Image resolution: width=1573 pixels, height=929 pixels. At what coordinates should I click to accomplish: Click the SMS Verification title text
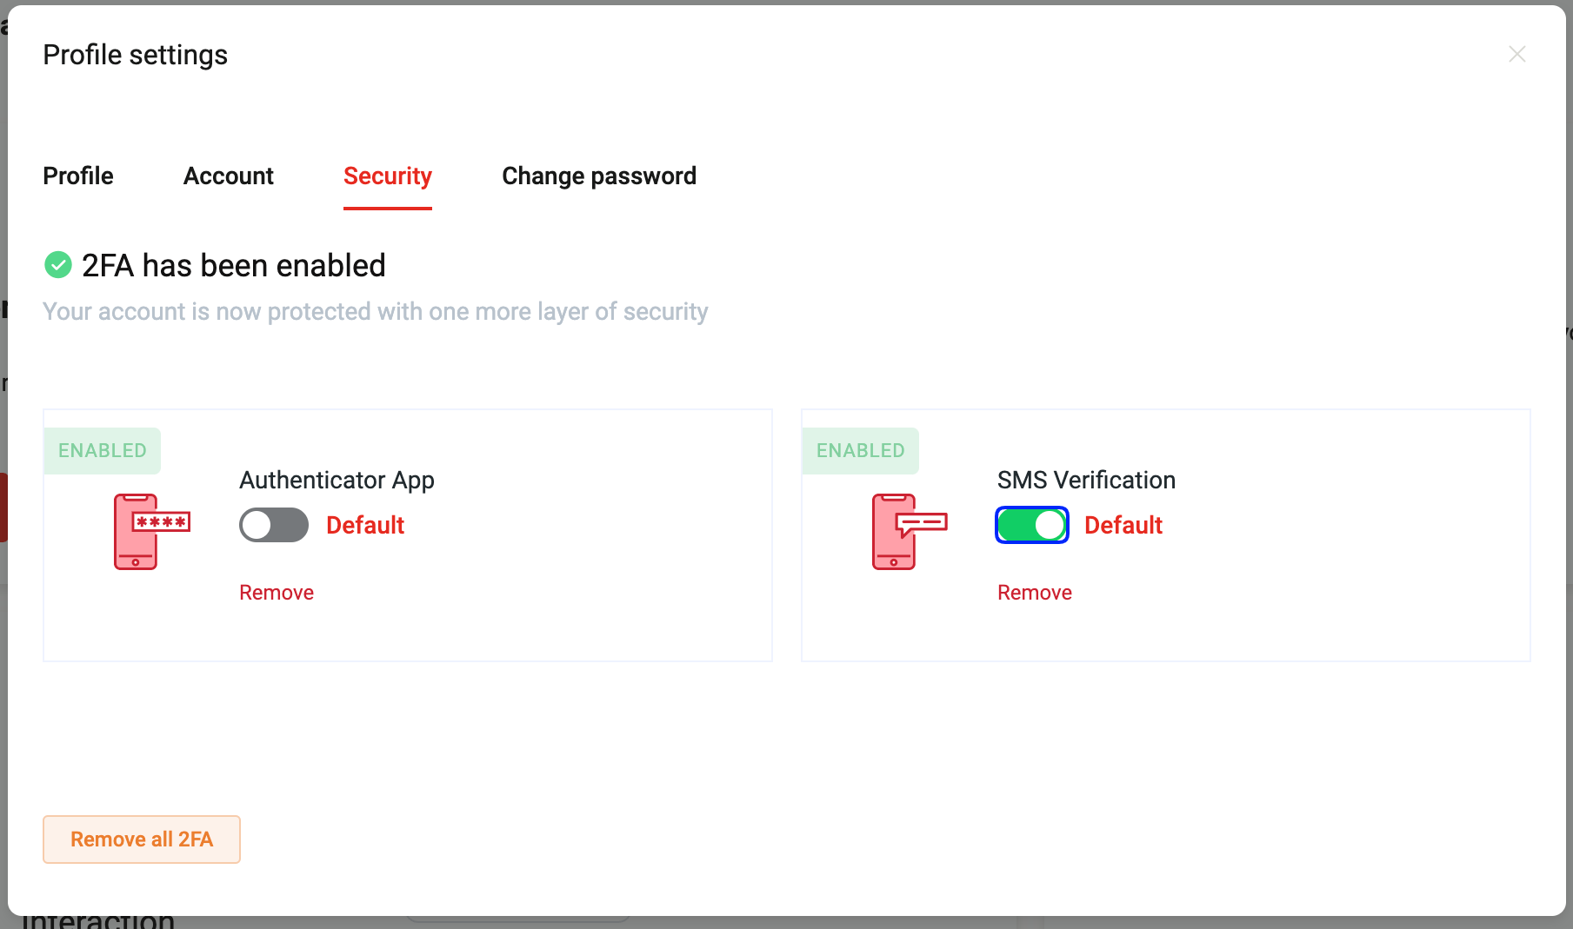1086,480
